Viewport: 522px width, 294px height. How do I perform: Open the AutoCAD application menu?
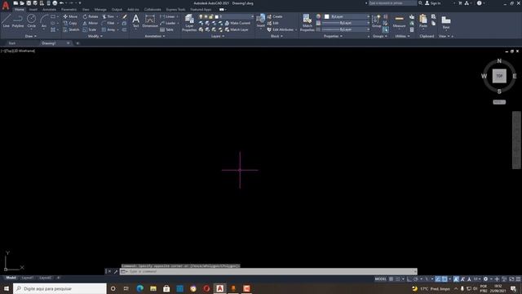(x=6, y=5)
